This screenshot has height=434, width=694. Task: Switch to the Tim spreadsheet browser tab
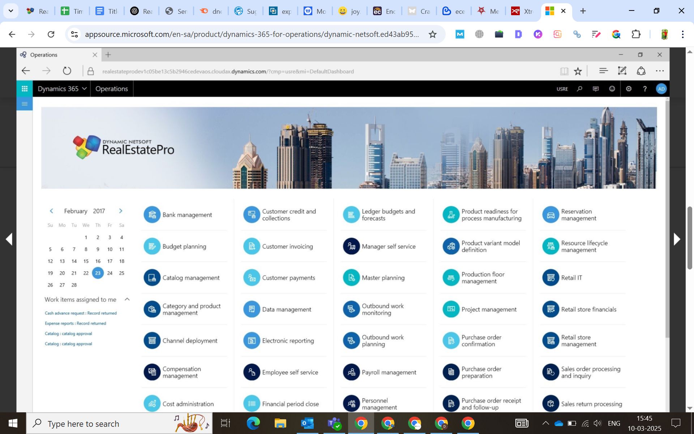point(72,11)
